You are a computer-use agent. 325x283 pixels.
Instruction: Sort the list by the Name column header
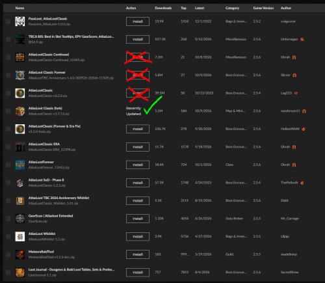[19, 8]
